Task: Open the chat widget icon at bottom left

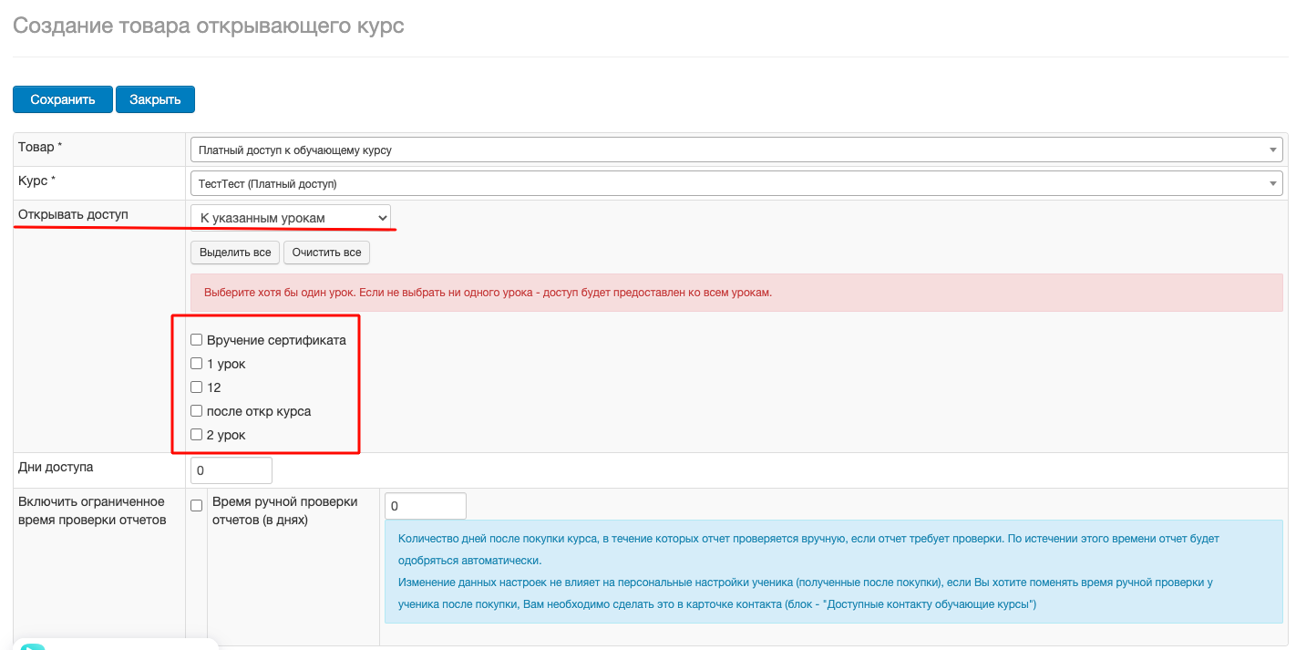Action: click(32, 646)
